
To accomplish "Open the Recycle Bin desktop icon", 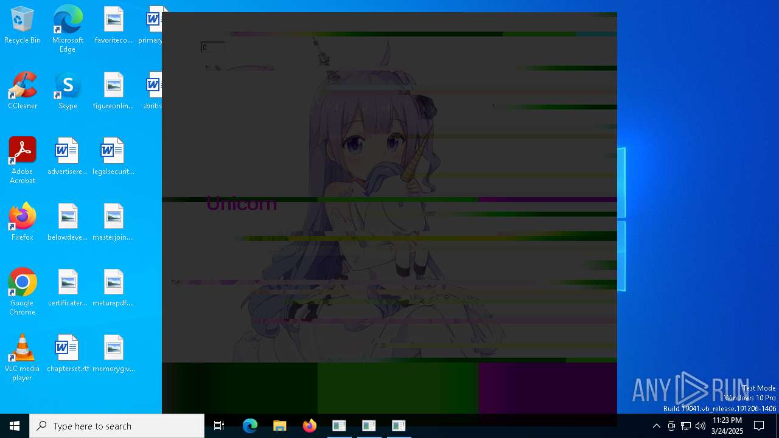I will tap(23, 26).
